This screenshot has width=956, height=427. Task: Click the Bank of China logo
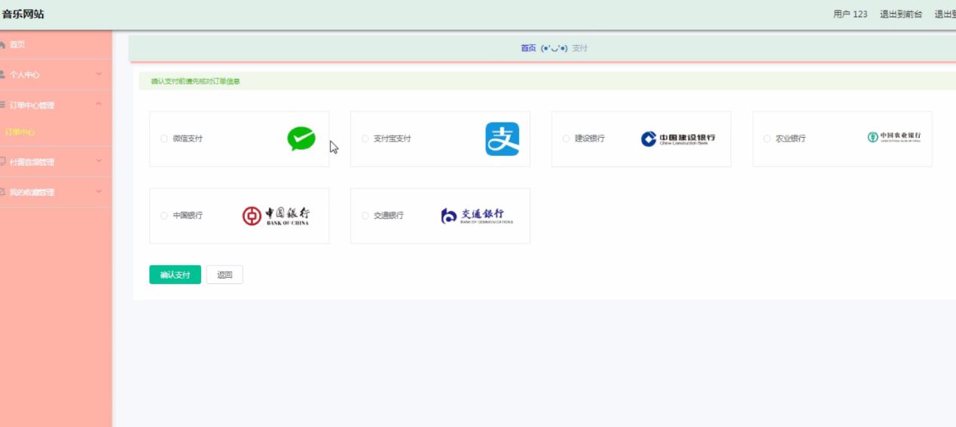(x=276, y=215)
